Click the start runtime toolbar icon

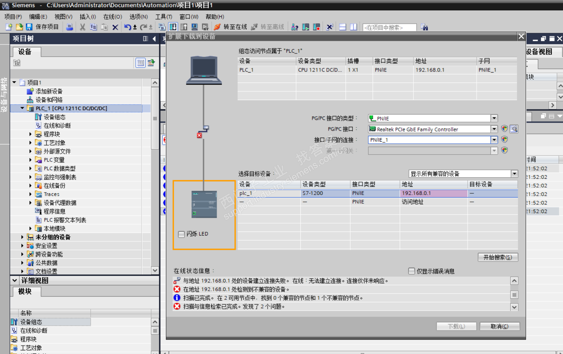205,27
